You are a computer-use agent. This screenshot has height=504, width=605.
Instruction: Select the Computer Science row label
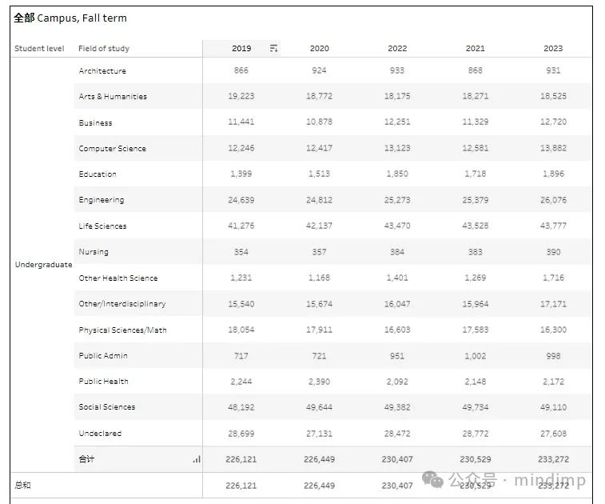tap(112, 149)
